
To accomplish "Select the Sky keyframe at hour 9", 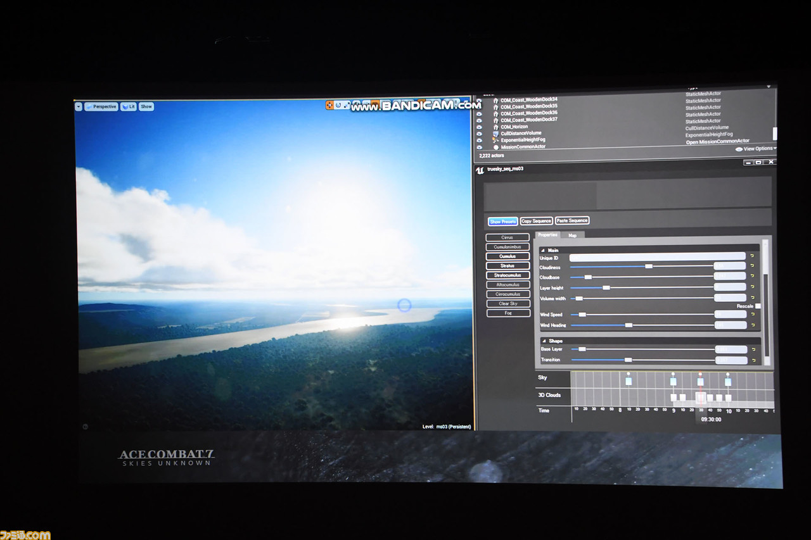I will (x=673, y=381).
